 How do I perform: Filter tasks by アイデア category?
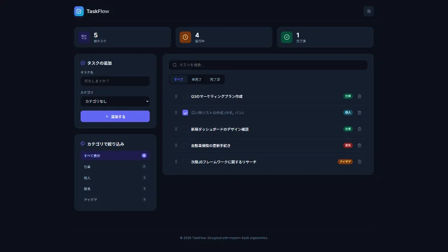click(115, 200)
